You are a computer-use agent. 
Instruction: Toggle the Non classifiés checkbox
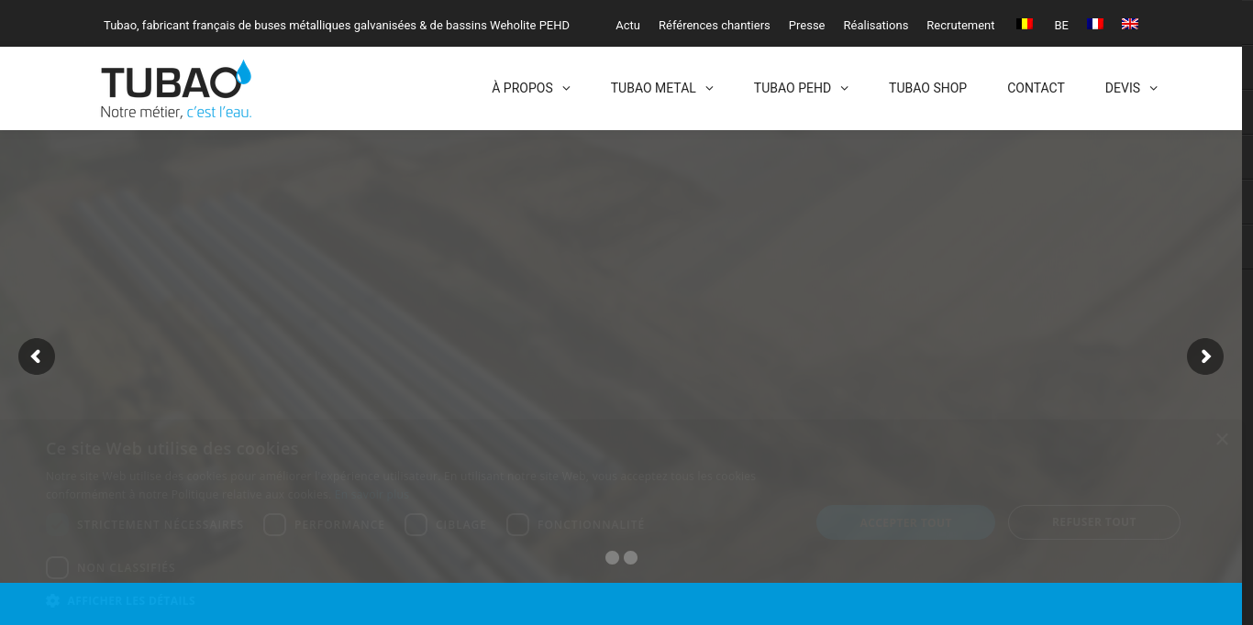tap(58, 567)
